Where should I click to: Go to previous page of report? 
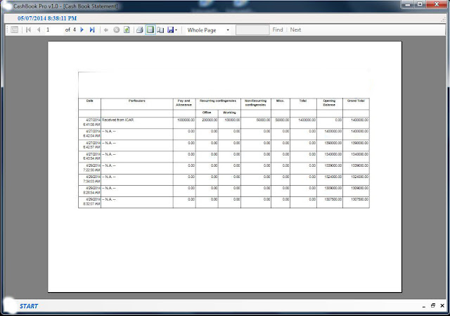(x=39, y=30)
